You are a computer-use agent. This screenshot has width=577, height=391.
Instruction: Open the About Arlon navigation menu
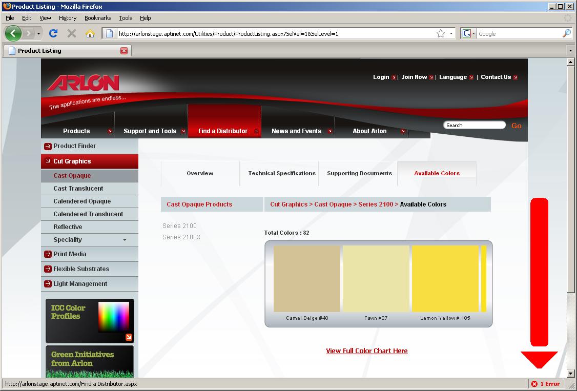click(371, 131)
